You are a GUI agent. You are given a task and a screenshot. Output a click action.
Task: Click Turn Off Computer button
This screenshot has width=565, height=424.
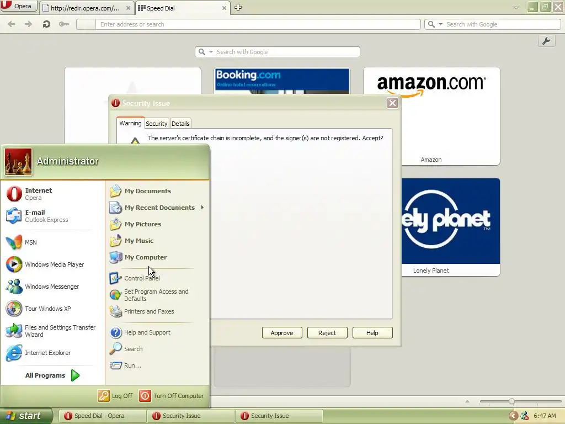pos(172,395)
